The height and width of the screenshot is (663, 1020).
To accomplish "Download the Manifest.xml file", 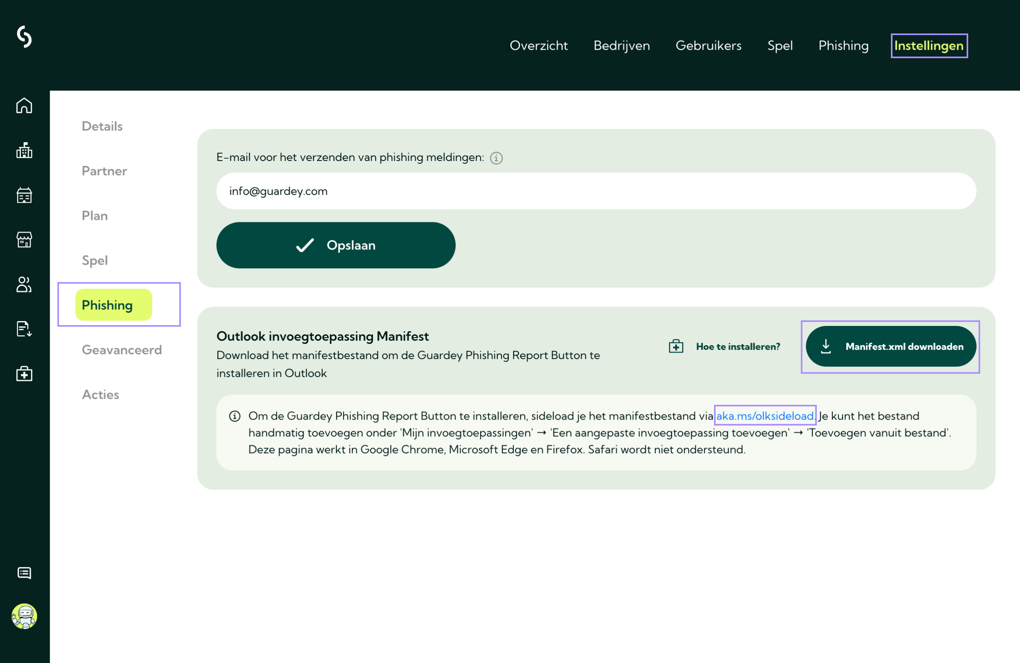I will [x=891, y=346].
